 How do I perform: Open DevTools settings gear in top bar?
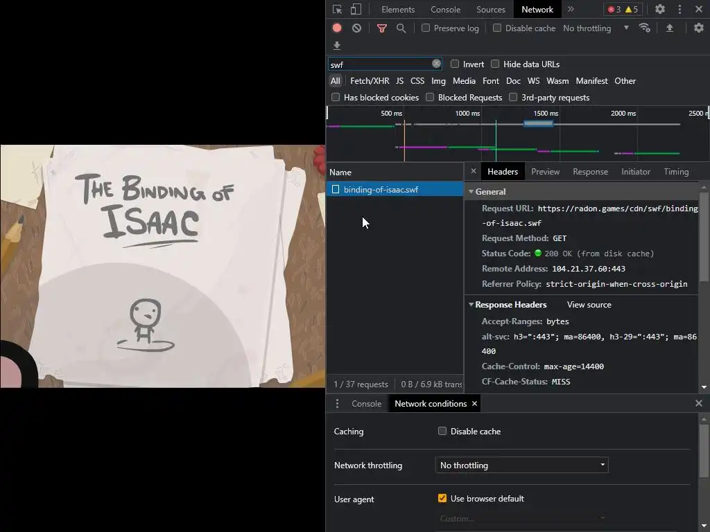click(x=660, y=9)
